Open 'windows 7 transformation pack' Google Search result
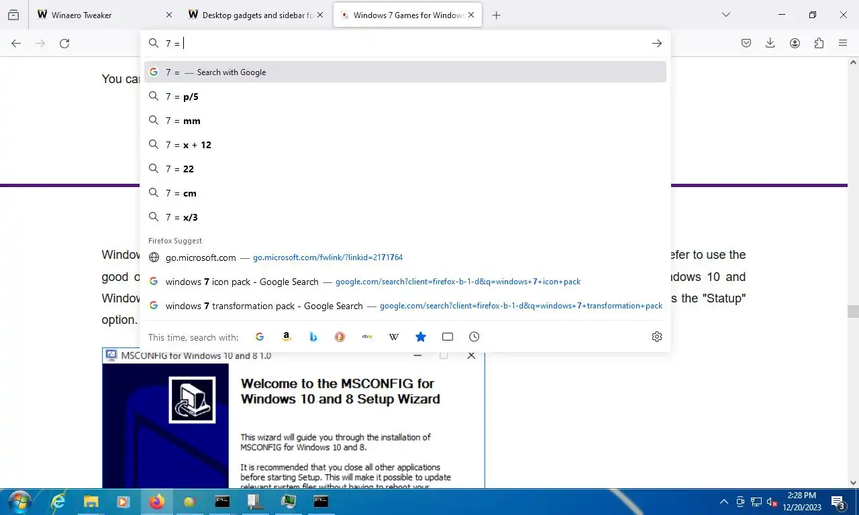The image size is (859, 515). click(405, 306)
